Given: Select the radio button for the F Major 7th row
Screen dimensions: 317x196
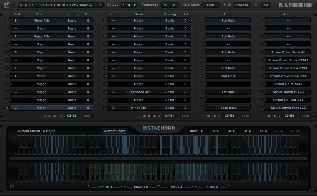Looking at the screenshot, I should (7, 36).
